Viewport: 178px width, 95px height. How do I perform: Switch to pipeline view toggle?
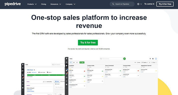(71, 62)
